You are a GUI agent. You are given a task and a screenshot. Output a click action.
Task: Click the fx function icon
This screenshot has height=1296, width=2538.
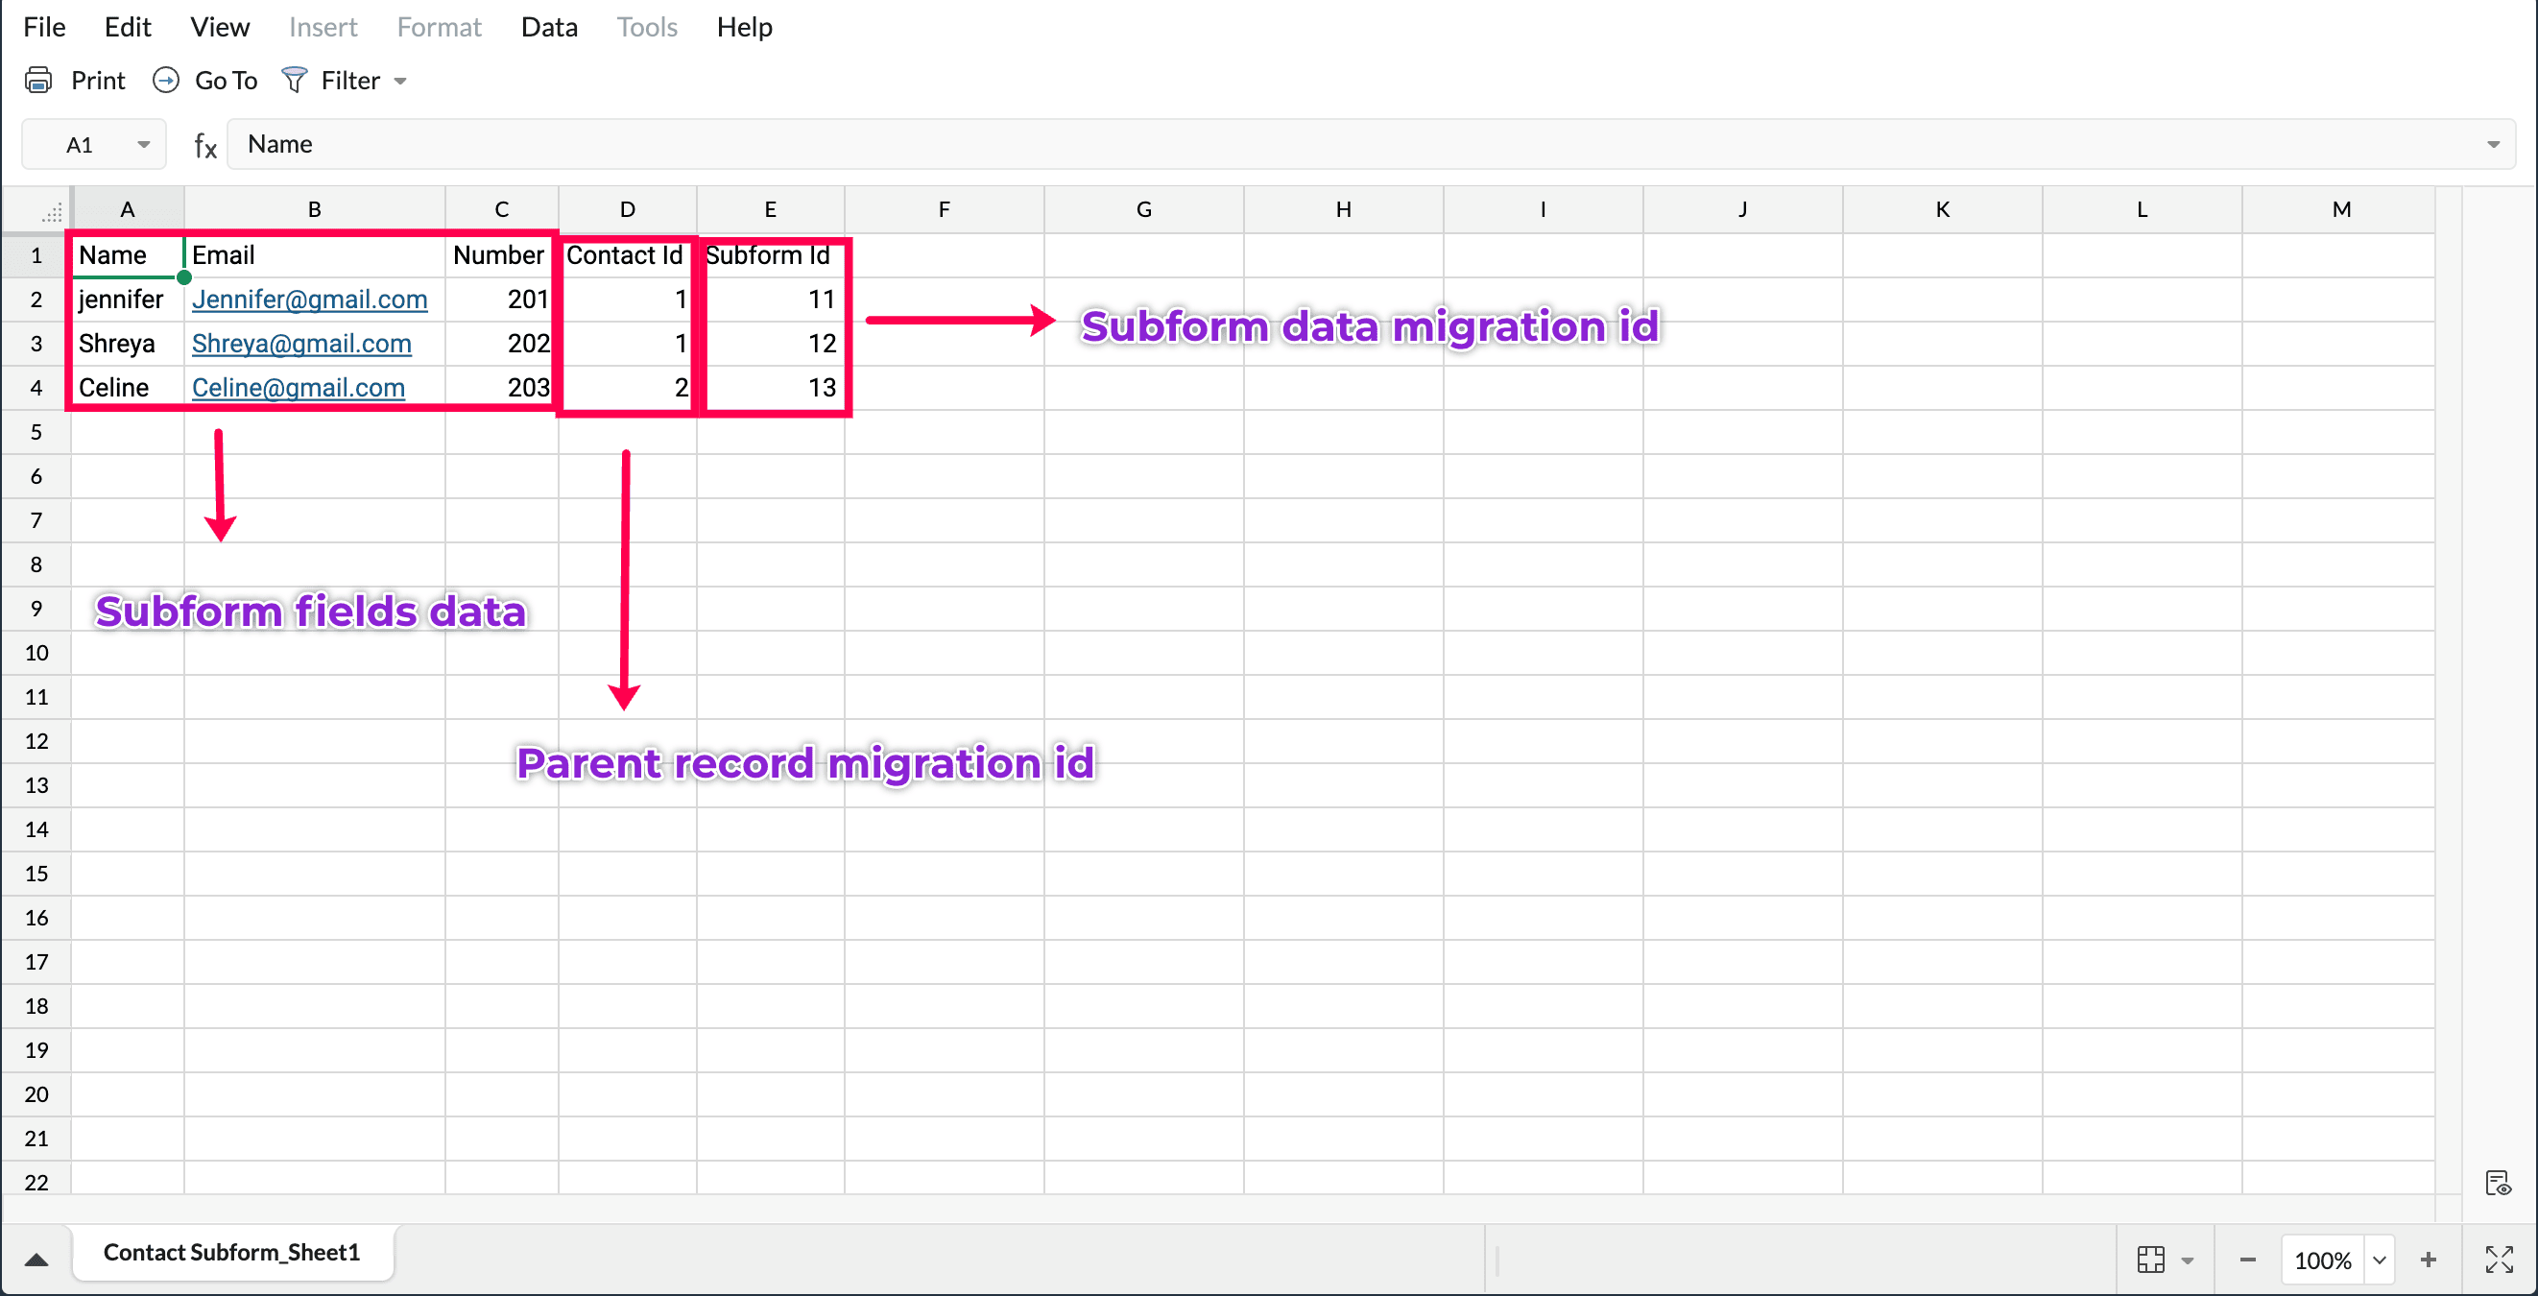pos(204,146)
